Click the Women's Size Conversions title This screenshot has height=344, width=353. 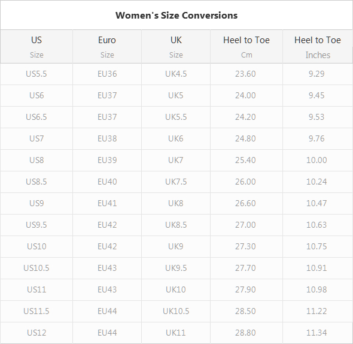point(176,16)
